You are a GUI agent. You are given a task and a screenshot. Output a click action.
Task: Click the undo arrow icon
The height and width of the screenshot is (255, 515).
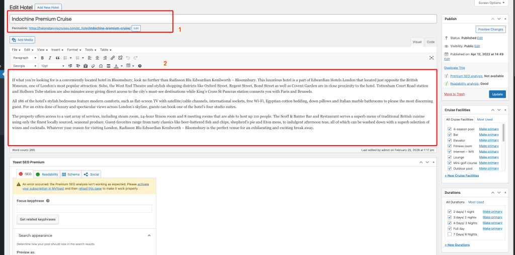[128, 58]
